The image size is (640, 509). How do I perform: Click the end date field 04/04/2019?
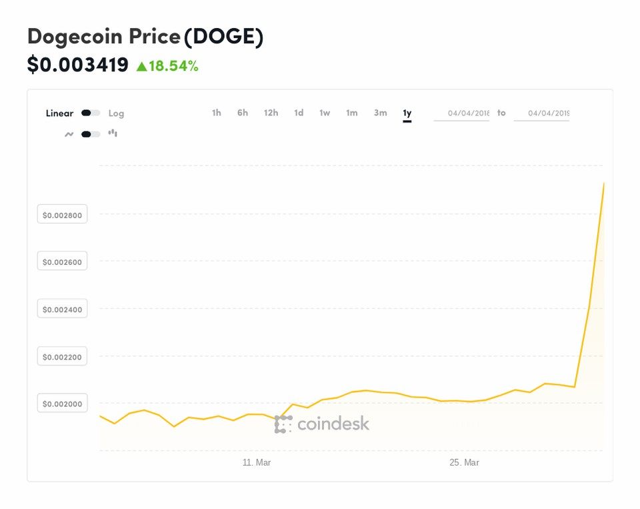click(542, 113)
